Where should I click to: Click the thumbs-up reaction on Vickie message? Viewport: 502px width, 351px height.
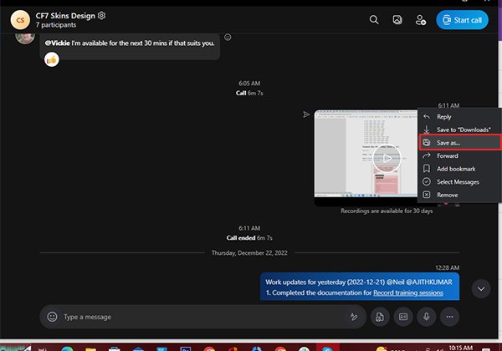[x=52, y=60]
